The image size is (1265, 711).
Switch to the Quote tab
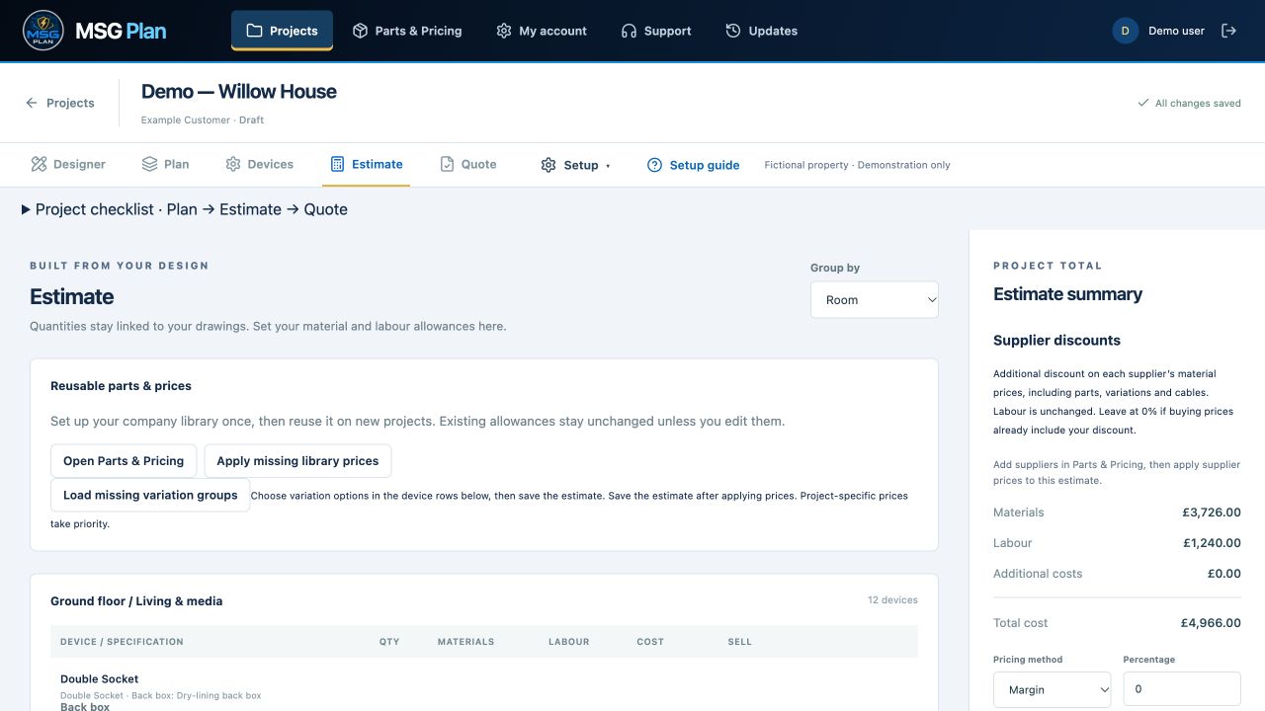(x=468, y=164)
